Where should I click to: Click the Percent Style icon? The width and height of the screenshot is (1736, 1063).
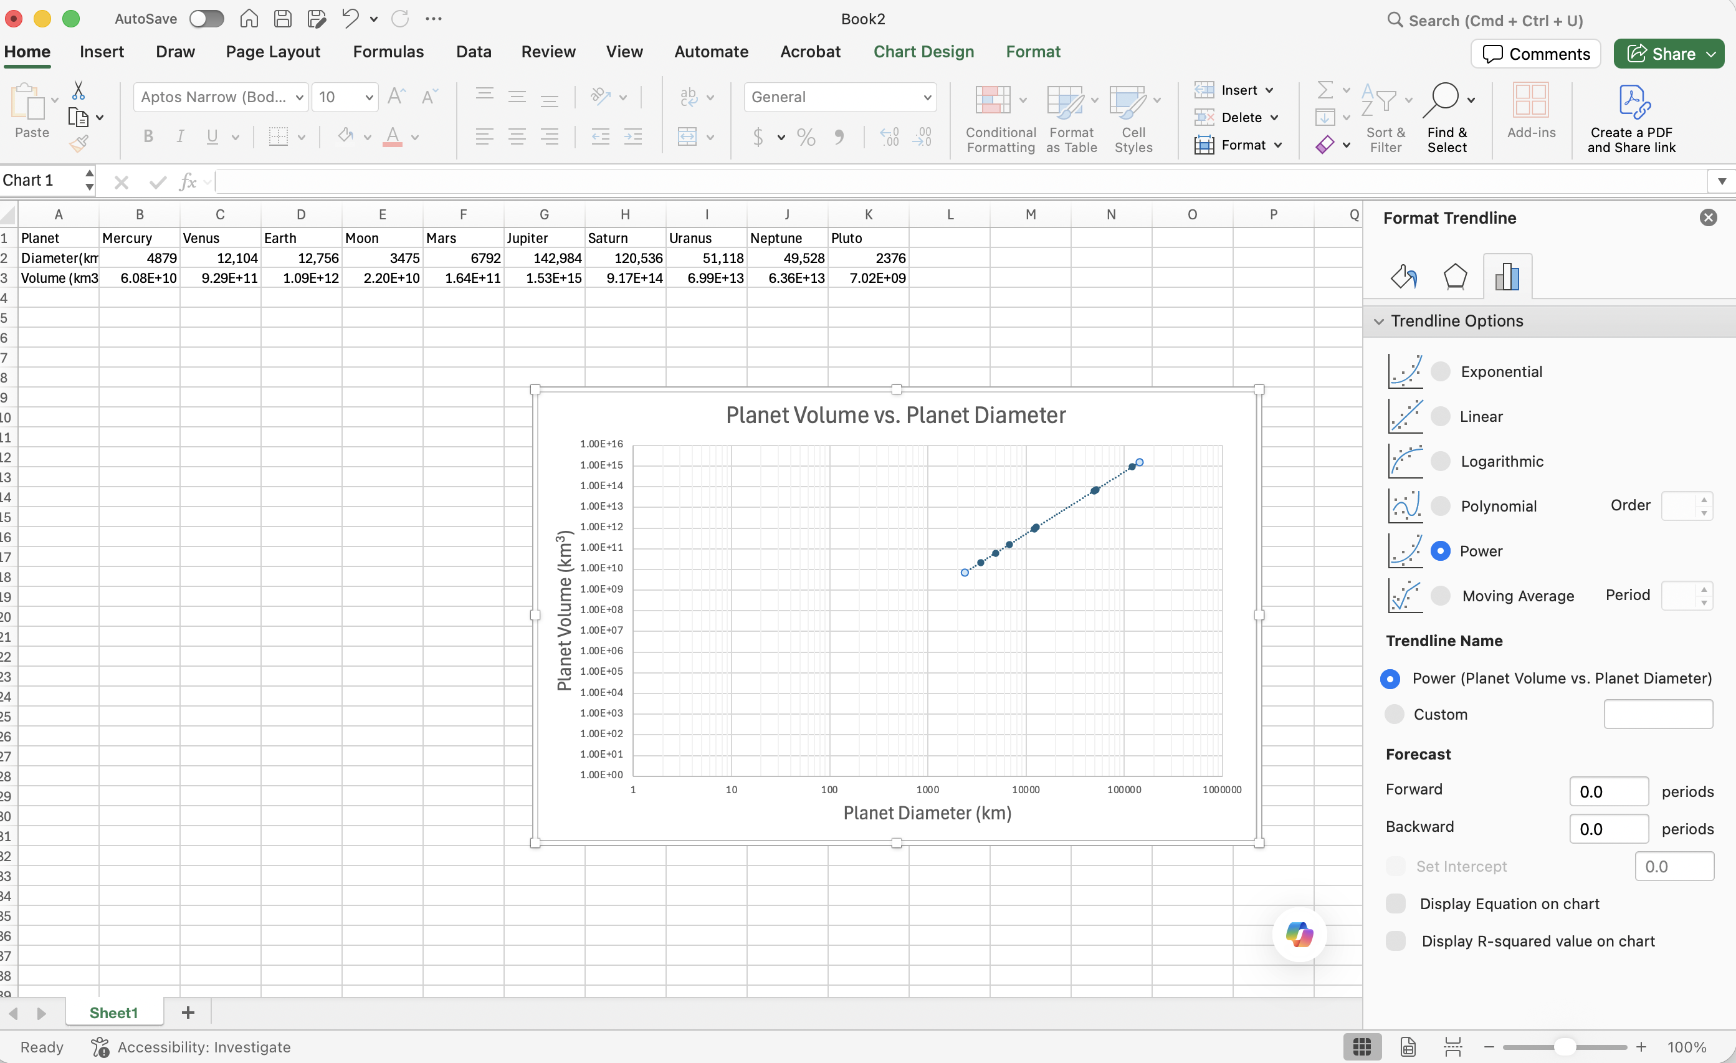coord(806,136)
